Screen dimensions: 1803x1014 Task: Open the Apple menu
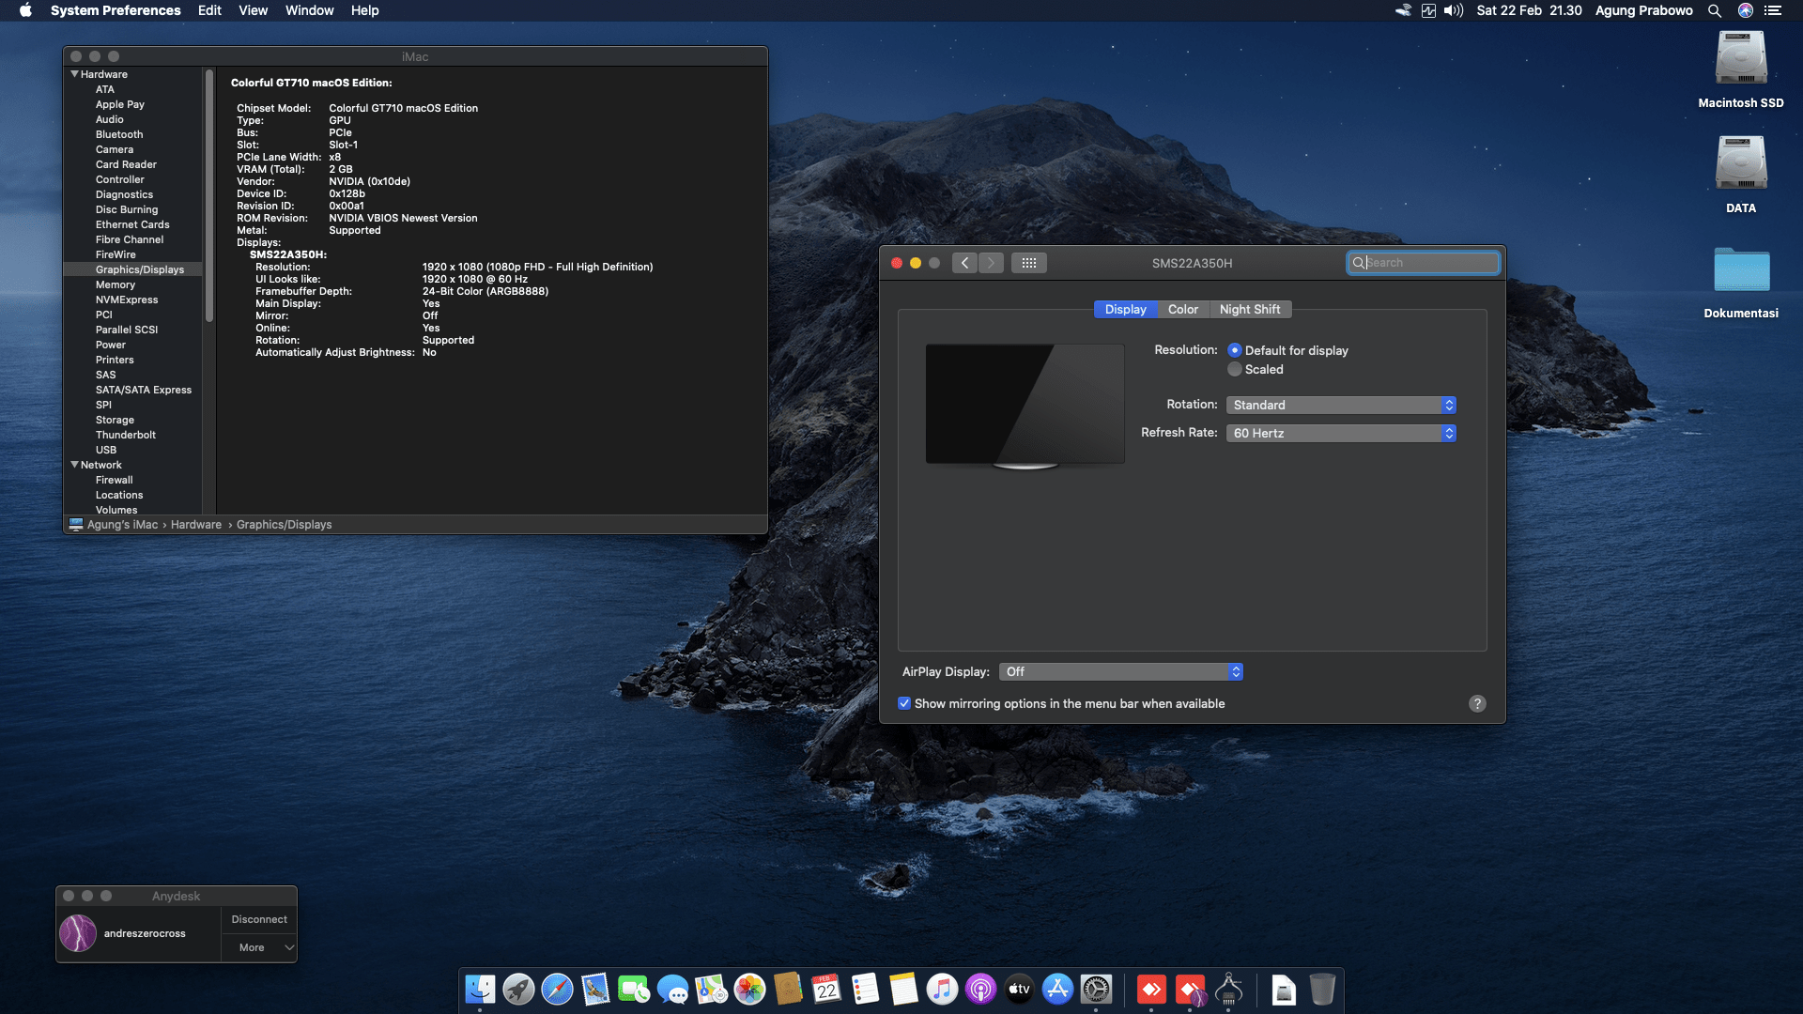pos(25,10)
